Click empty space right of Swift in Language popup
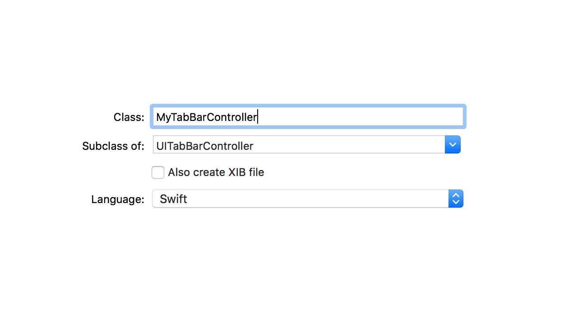The height and width of the screenshot is (324, 564). [316, 199]
